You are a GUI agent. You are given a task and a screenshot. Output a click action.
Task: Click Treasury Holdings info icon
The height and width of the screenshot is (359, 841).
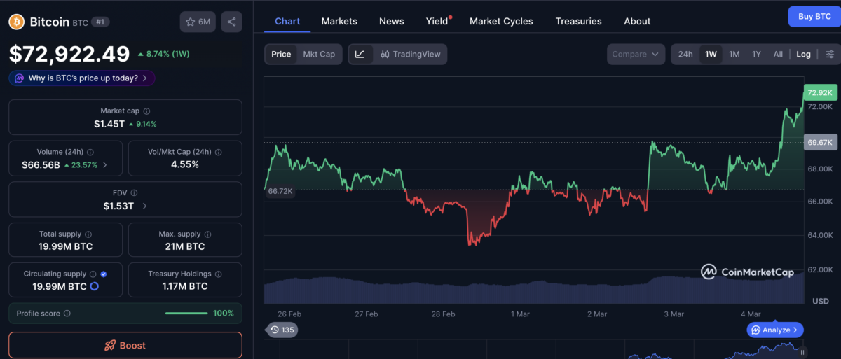tap(218, 274)
